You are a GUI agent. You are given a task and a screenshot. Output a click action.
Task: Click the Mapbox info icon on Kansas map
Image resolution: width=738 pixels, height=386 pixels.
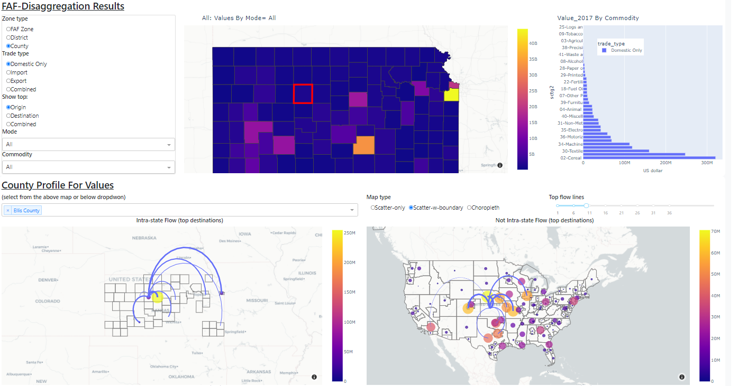[x=500, y=165]
